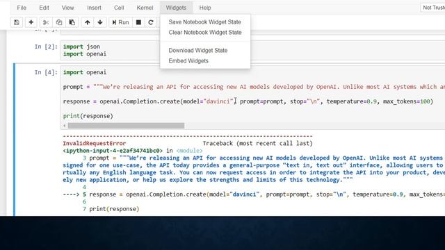Image resolution: width=445 pixels, height=250 pixels.
Task: Click 'InvalidRequestError' in the traceback
Action: pos(95,144)
